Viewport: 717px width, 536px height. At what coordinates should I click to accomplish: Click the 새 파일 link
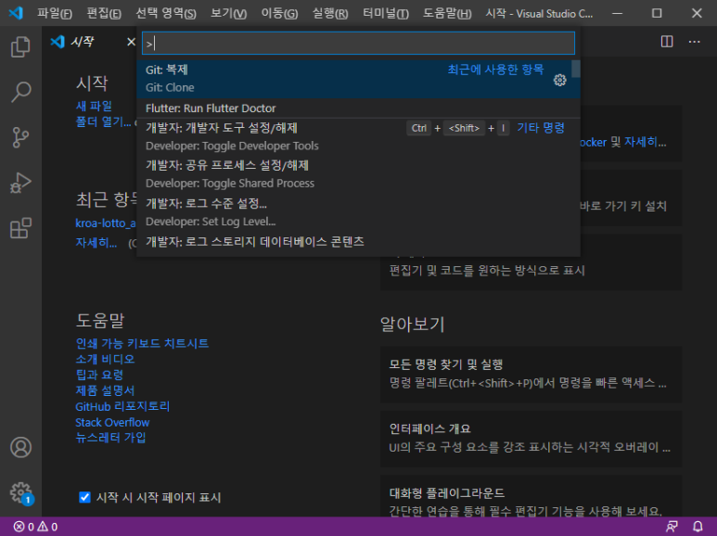point(94,106)
